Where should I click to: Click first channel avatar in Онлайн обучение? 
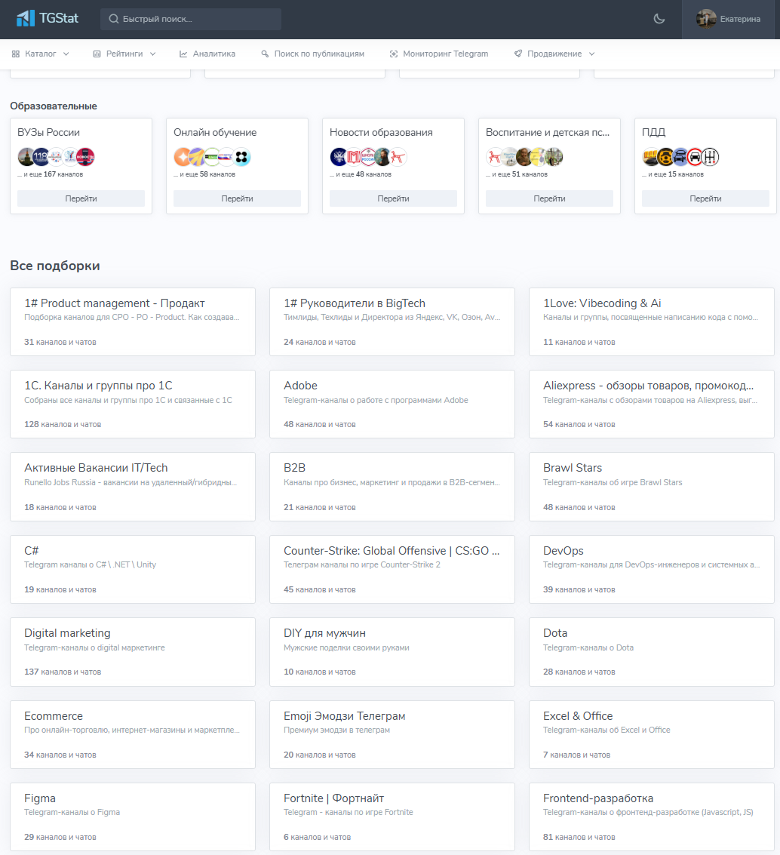tap(183, 157)
